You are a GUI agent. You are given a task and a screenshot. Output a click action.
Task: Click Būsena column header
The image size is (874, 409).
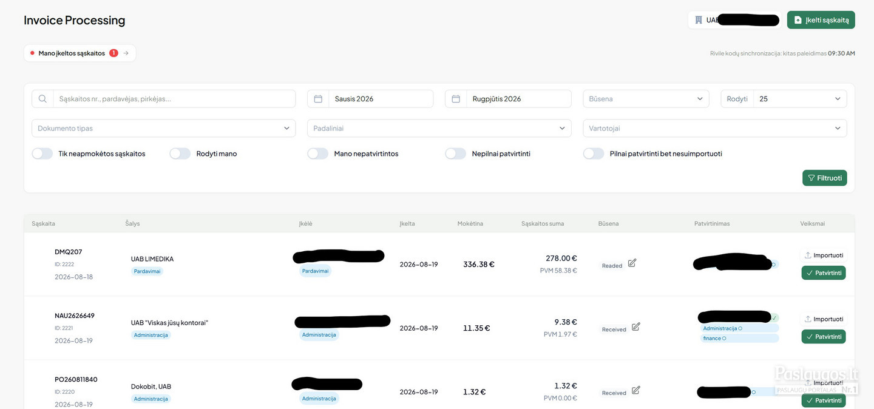pos(608,224)
